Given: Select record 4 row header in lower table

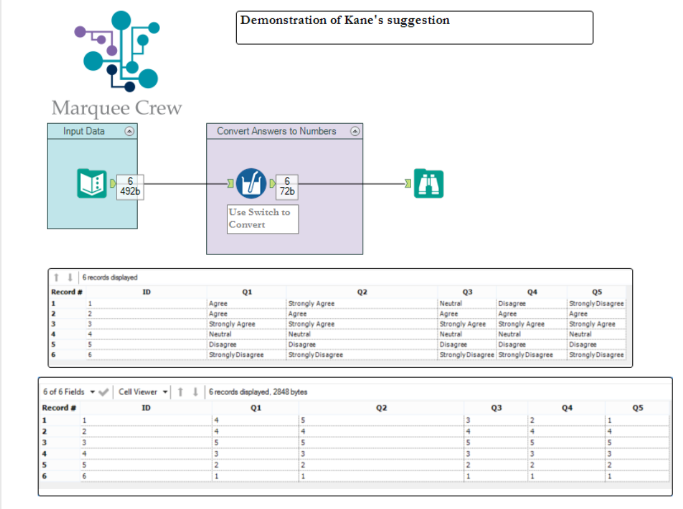Looking at the screenshot, I should tap(61, 454).
